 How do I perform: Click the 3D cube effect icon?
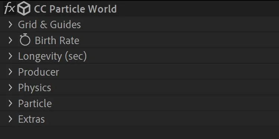point(24,8)
